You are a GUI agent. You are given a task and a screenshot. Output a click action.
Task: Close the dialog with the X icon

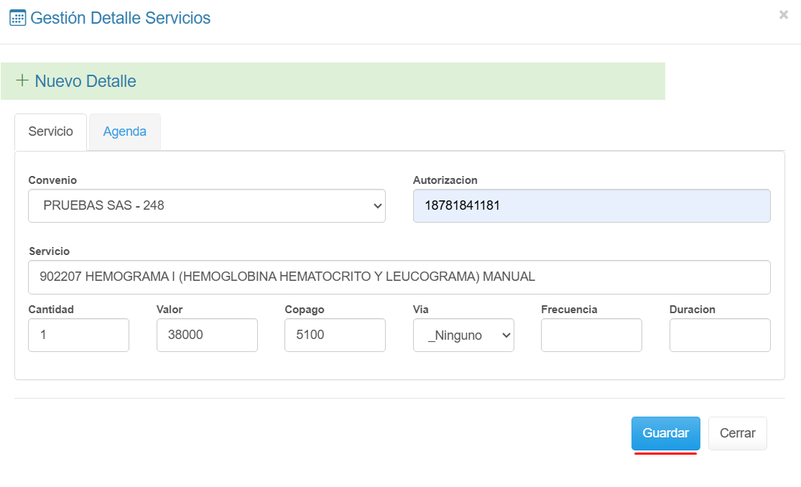[783, 15]
